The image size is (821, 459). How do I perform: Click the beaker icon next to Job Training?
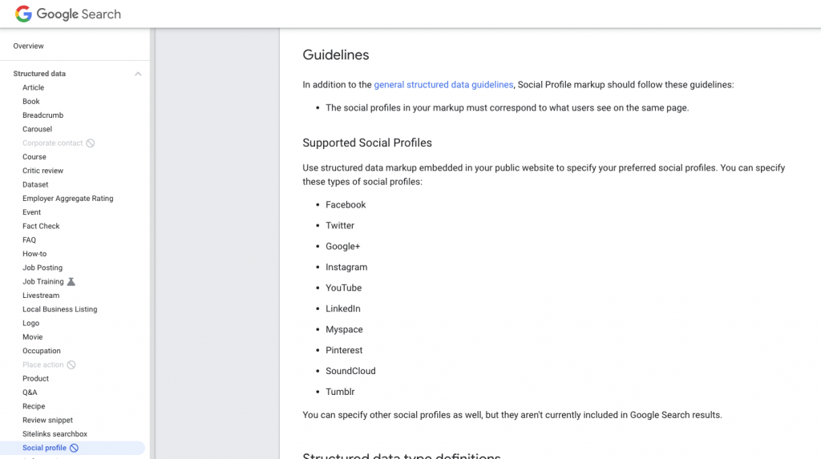(71, 282)
